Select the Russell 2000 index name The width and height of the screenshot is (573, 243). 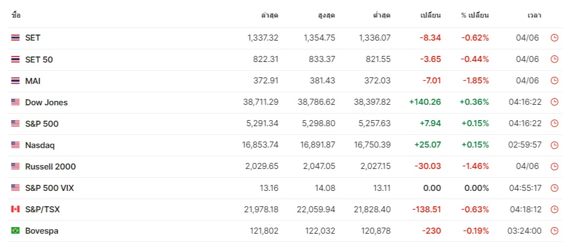(x=50, y=167)
